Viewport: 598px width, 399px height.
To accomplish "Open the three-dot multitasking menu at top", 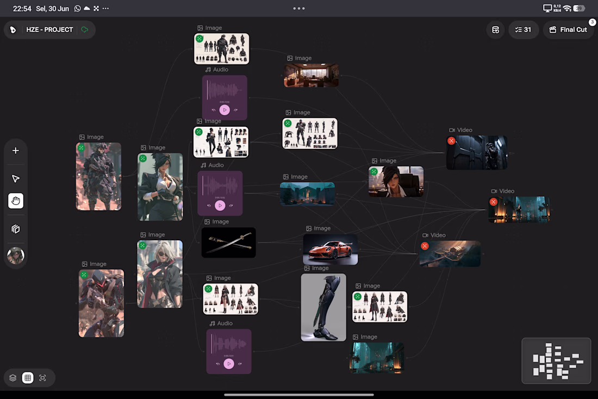I will tap(299, 8).
